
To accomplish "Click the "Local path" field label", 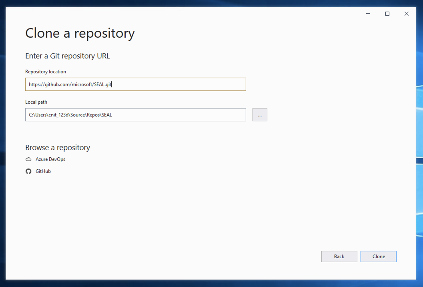I will tap(36, 102).
